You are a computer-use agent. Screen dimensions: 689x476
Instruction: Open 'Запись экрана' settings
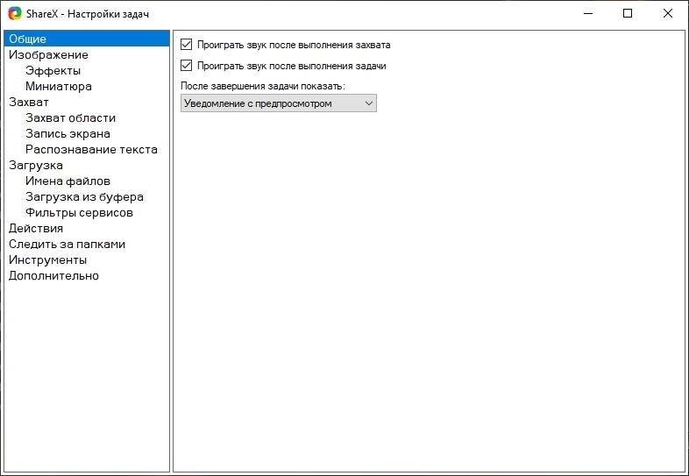tap(68, 133)
